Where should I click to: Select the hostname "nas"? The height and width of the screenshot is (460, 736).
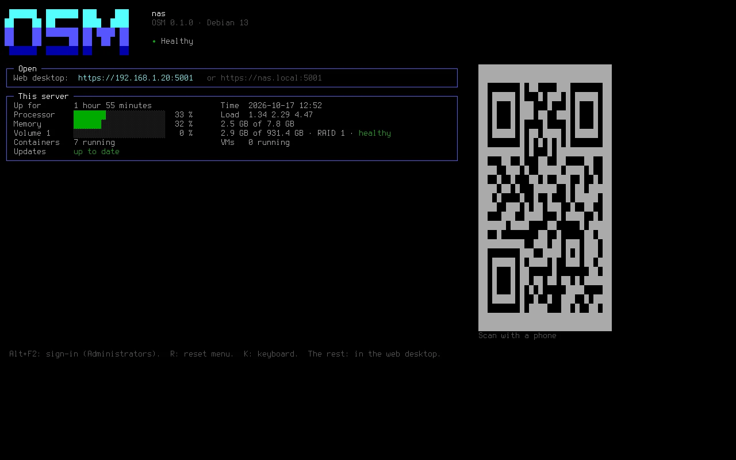[159, 14]
